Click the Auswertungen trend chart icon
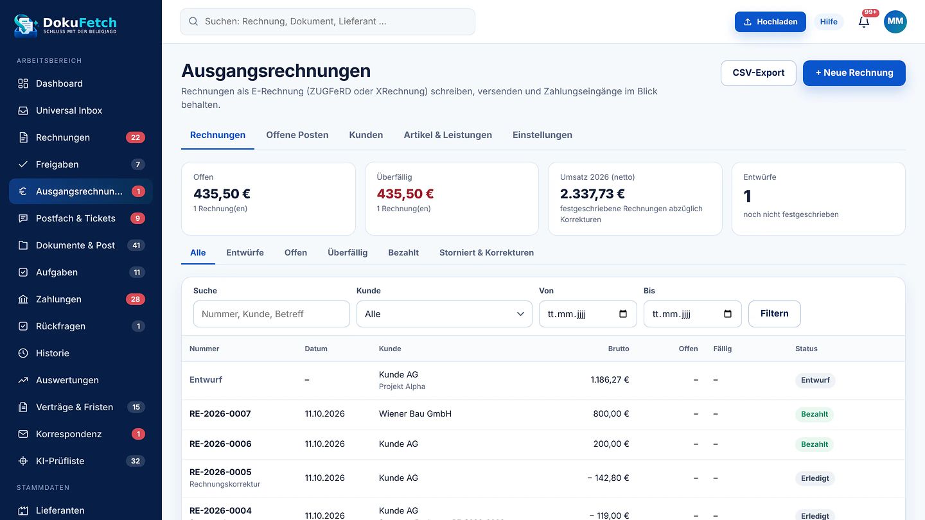Image resolution: width=925 pixels, height=520 pixels. (x=23, y=380)
